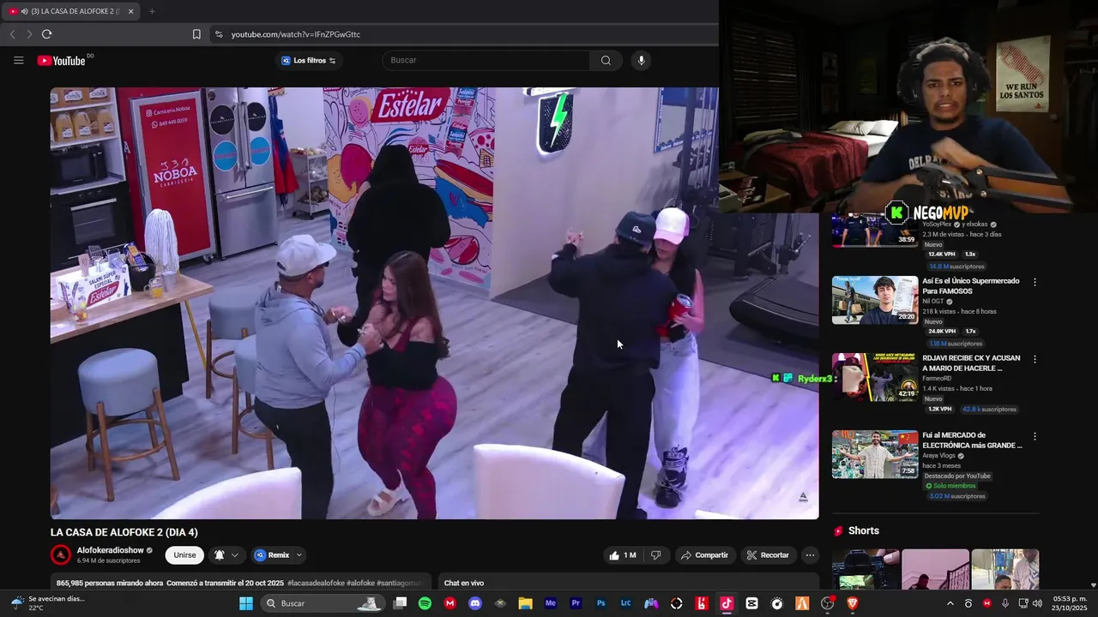Open the RDJAVI RECIBE CK video thumbnail

tap(874, 377)
